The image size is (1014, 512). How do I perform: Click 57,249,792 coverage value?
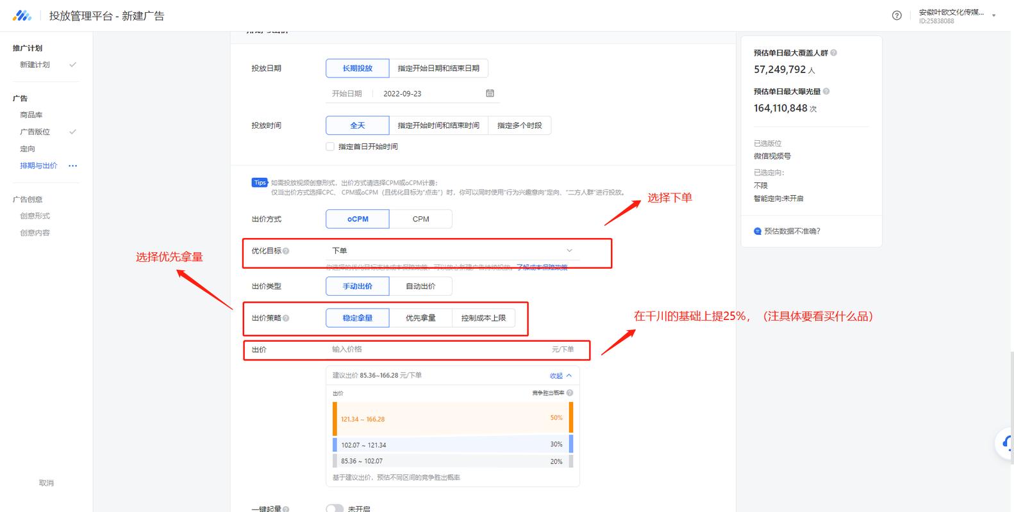[x=779, y=69]
